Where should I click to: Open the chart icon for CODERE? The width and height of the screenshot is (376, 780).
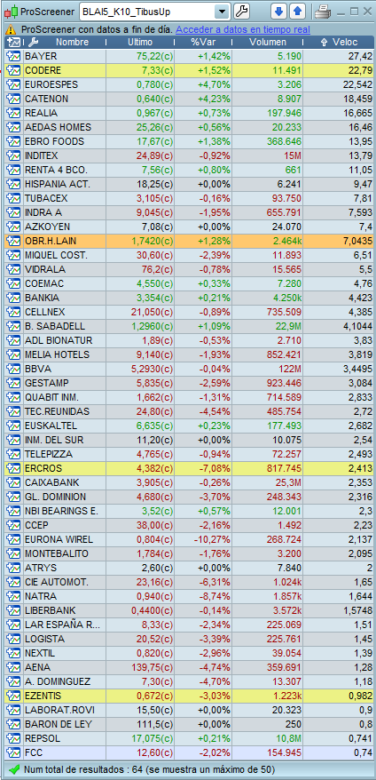click(x=12, y=70)
